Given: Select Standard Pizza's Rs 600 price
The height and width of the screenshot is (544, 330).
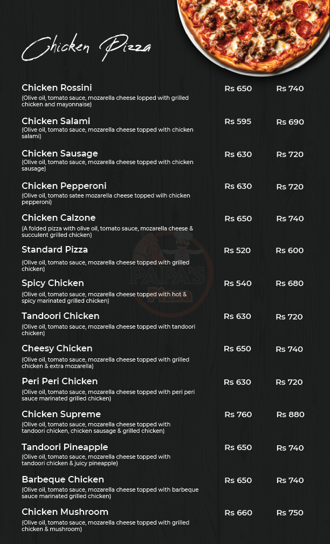Looking at the screenshot, I should (290, 250).
